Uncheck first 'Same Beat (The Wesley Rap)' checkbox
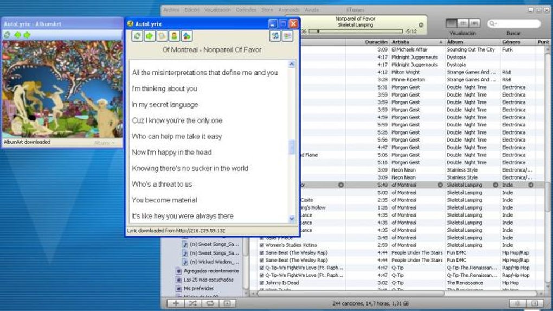553x311 pixels. [x=262, y=253]
